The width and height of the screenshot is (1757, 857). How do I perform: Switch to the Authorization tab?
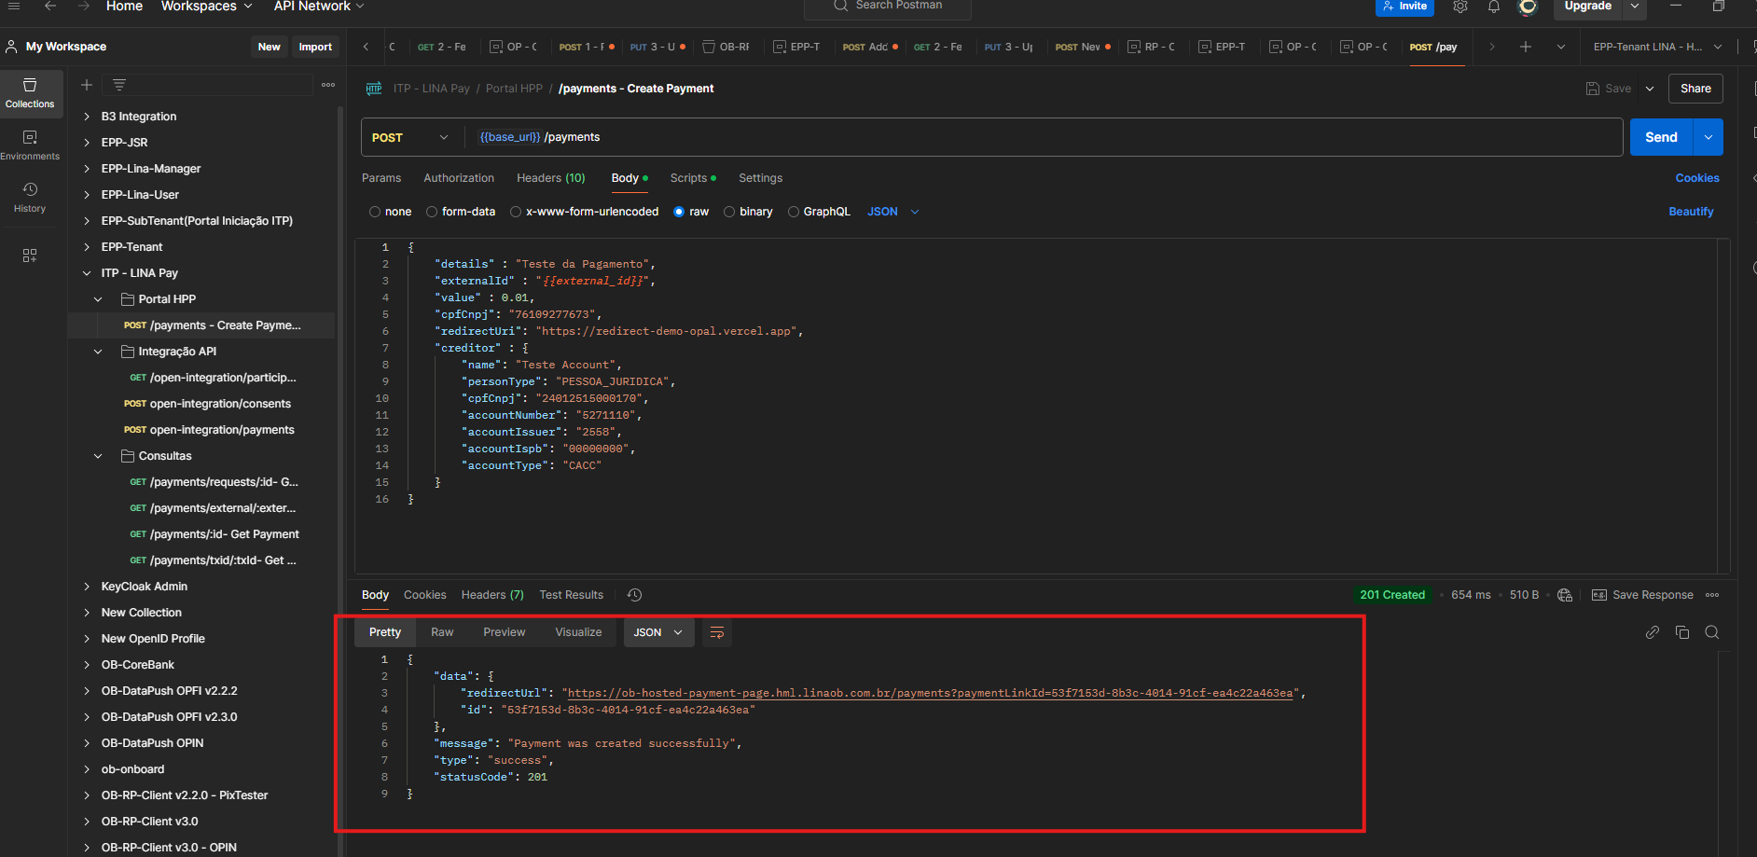459,178
